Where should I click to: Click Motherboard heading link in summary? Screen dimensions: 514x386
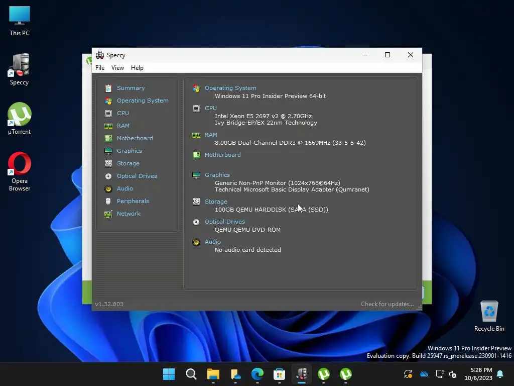tap(222, 155)
